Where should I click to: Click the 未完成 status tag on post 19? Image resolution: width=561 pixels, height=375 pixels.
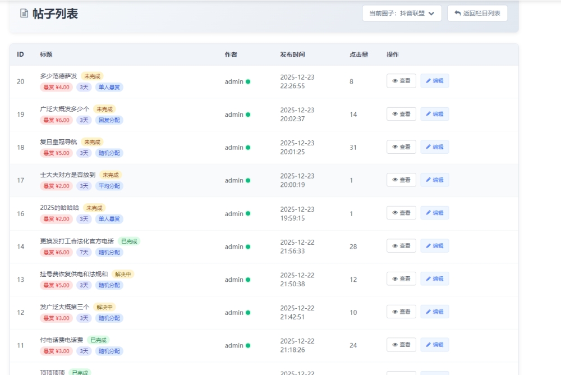coord(104,109)
